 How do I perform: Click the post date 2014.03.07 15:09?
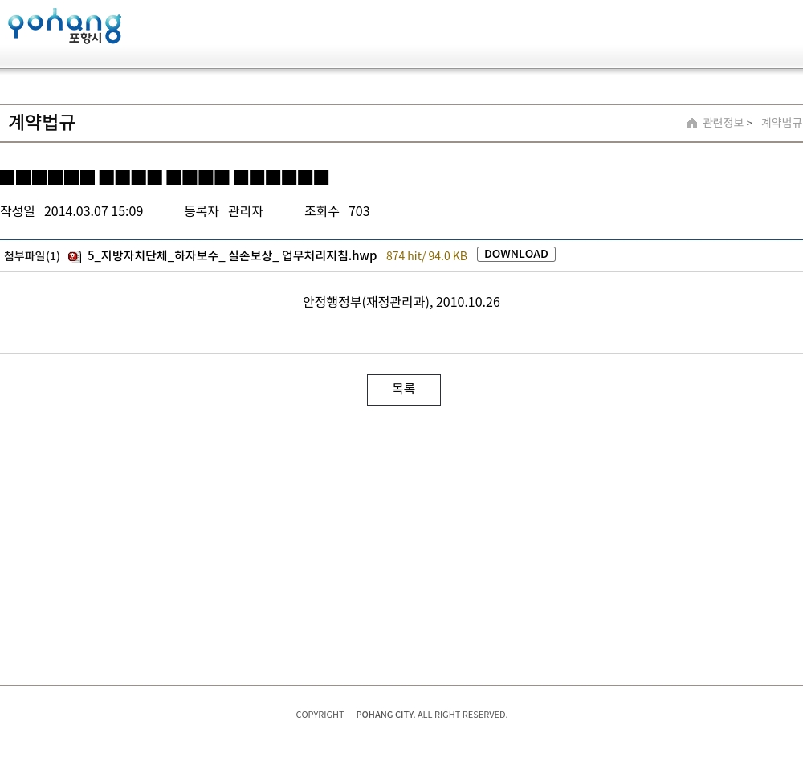coord(93,211)
